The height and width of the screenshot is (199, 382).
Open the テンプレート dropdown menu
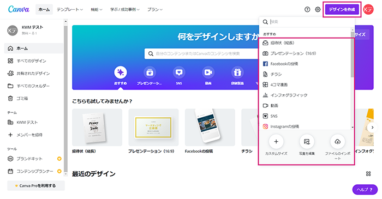70,9
